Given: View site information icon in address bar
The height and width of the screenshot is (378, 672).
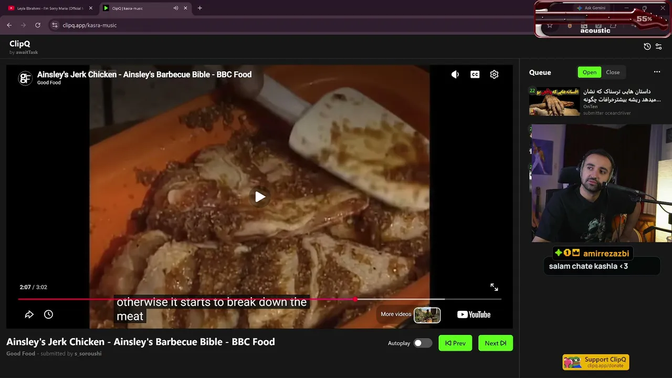Looking at the screenshot, I should click(x=55, y=25).
